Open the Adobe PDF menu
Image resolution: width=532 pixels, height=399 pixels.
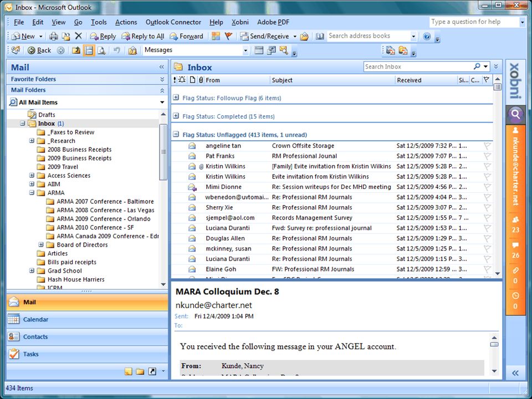pos(273,22)
